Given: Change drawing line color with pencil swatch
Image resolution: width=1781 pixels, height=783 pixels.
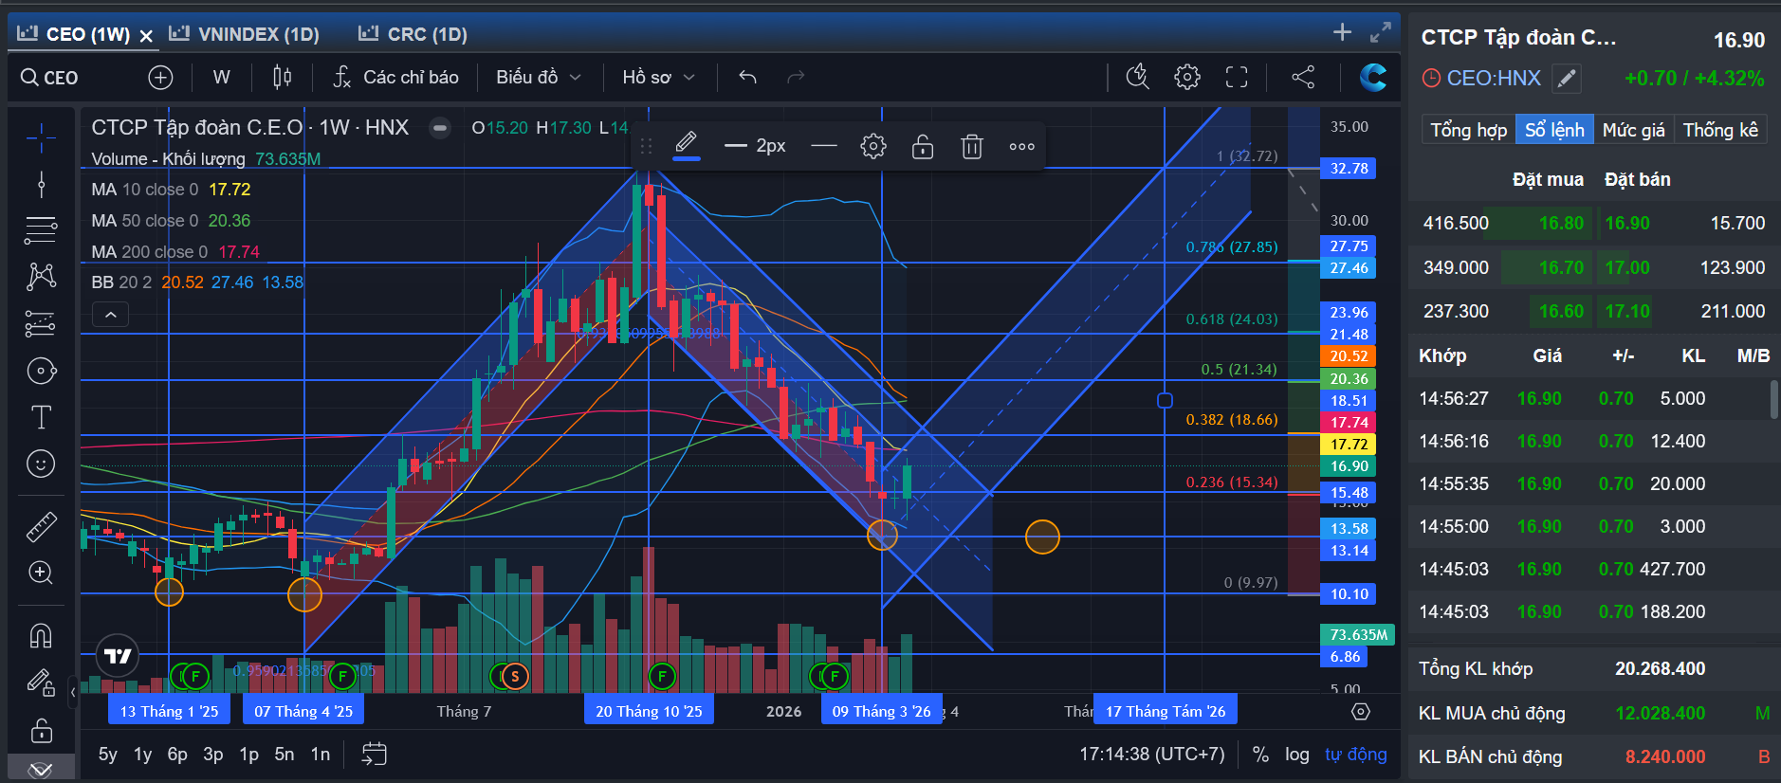Looking at the screenshot, I should point(687,146).
